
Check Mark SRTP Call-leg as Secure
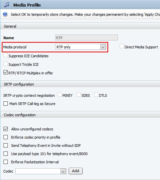tap(6, 103)
